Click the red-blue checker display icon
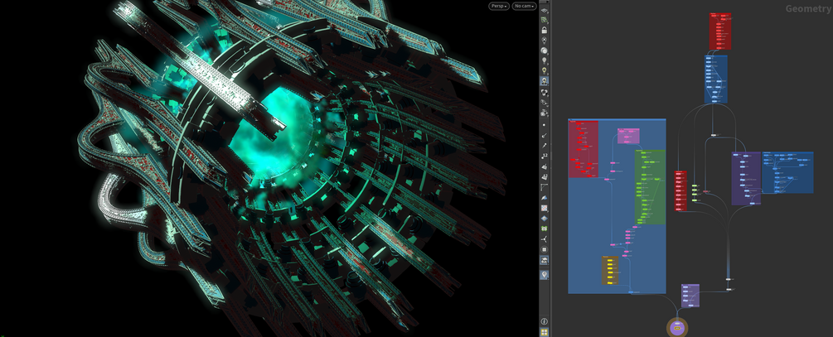Image resolution: width=833 pixels, height=337 pixels. (544, 209)
